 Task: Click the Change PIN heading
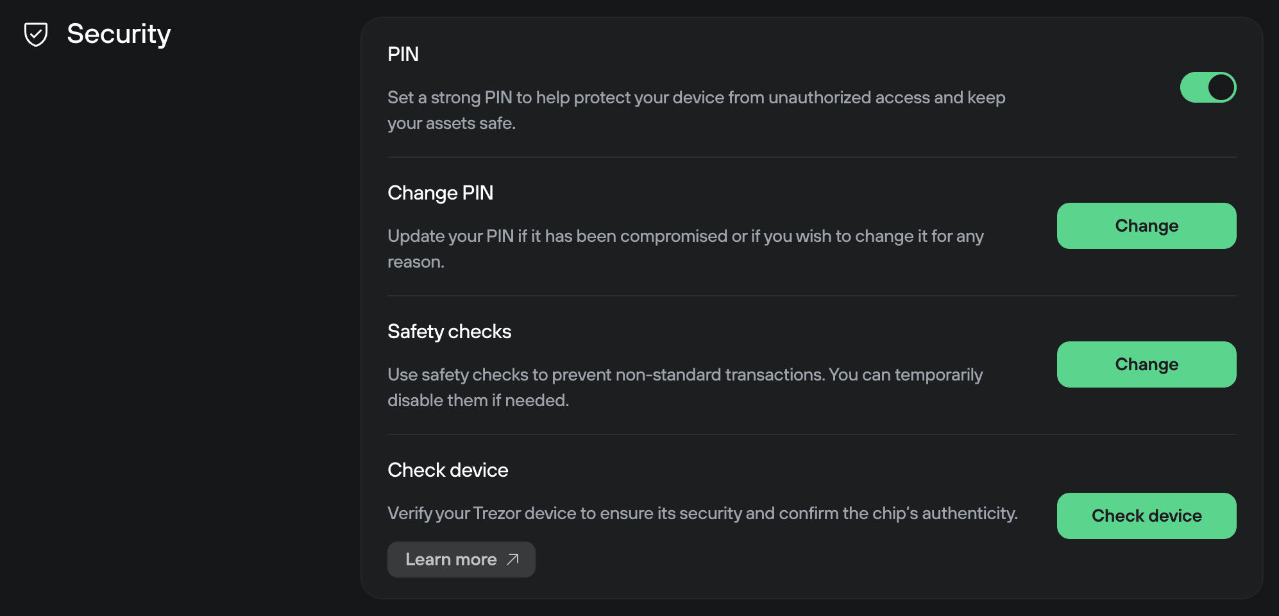pyautogui.click(x=440, y=193)
